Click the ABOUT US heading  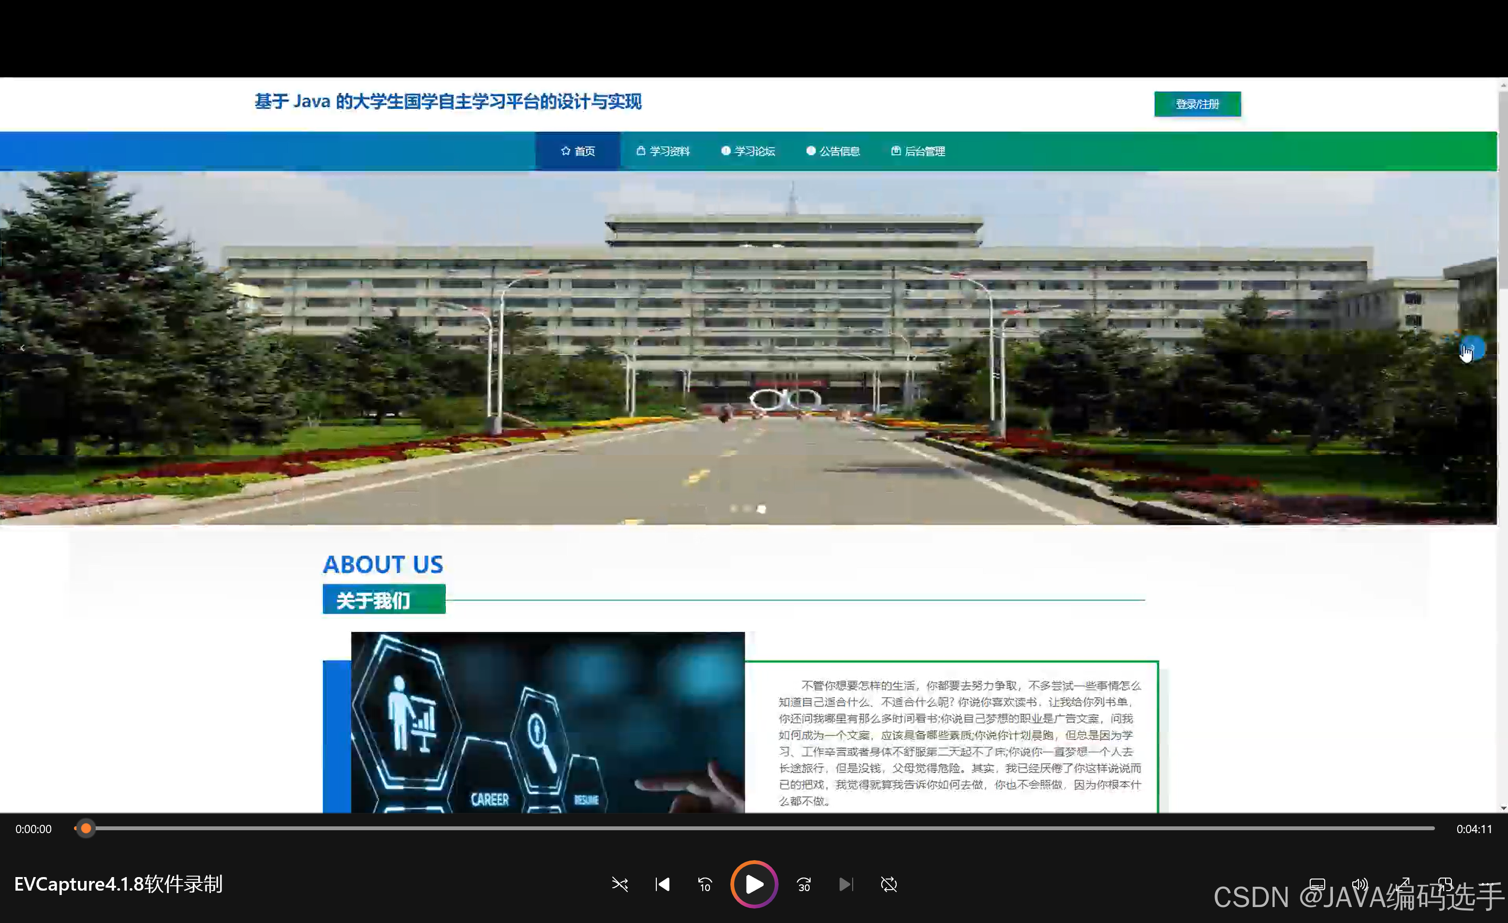click(x=383, y=564)
